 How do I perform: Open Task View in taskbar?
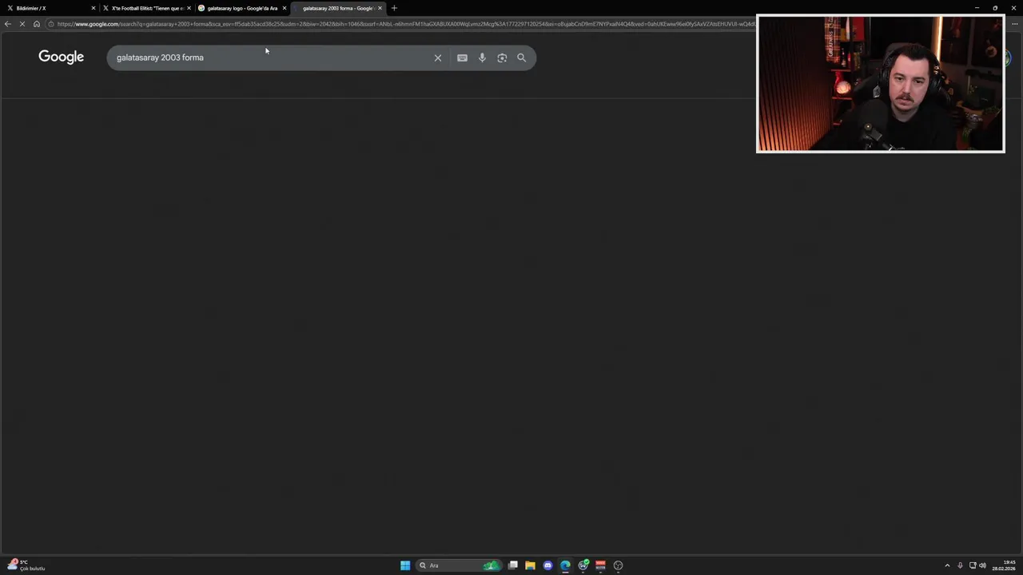tap(513, 565)
